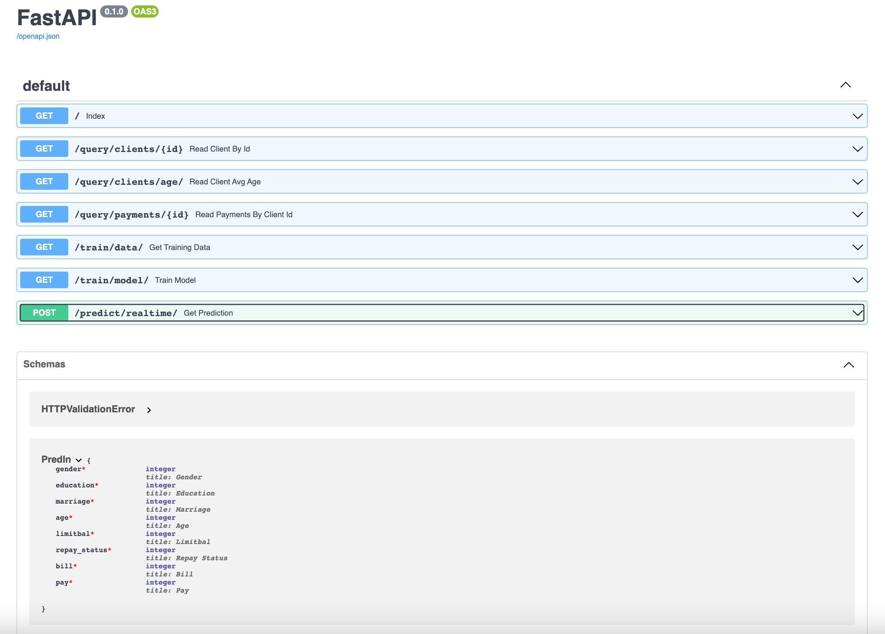Click the GET badge on the Index endpoint
Image resolution: width=885 pixels, height=634 pixels.
tap(44, 116)
